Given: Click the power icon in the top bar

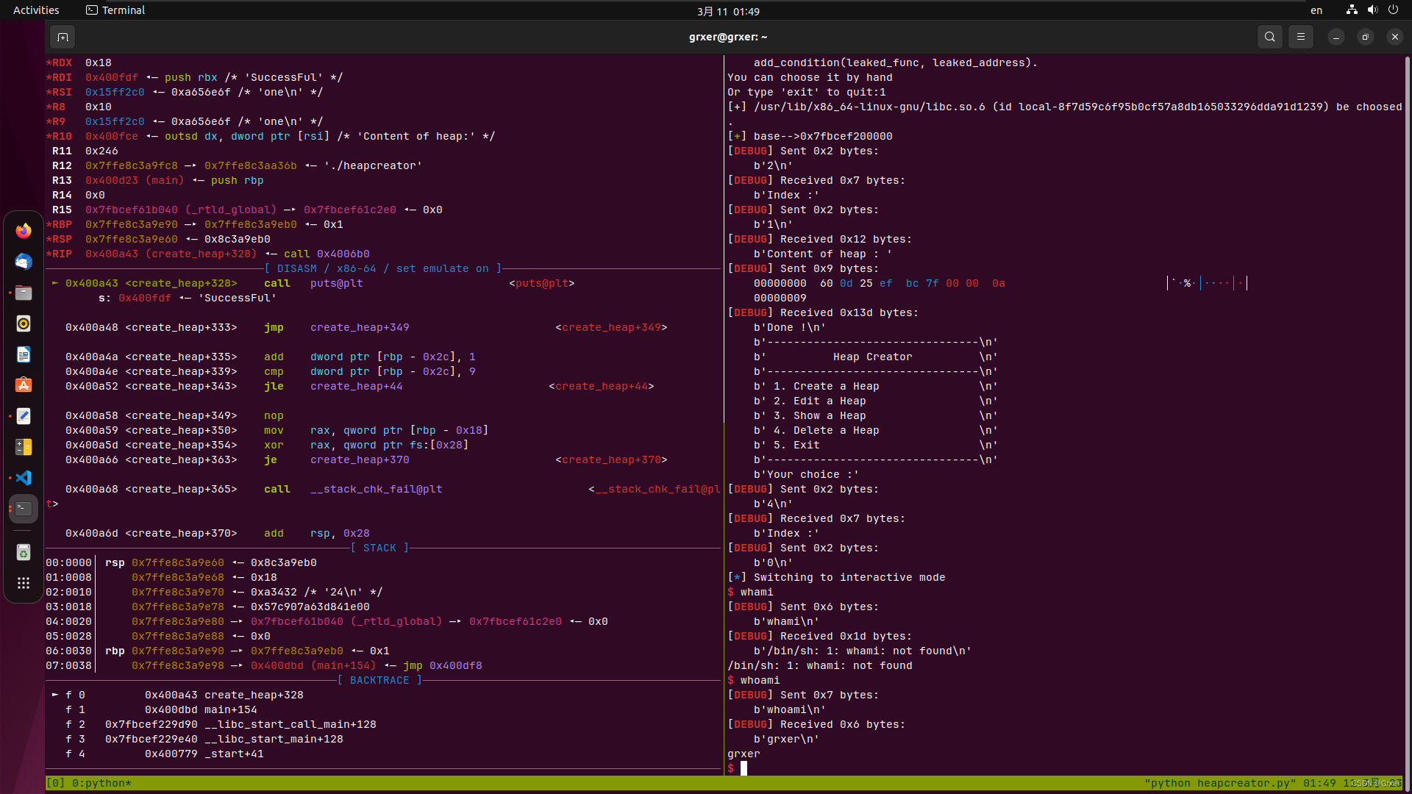Looking at the screenshot, I should [x=1394, y=10].
